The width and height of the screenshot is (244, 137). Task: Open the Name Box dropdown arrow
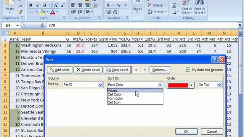click(x=18, y=25)
